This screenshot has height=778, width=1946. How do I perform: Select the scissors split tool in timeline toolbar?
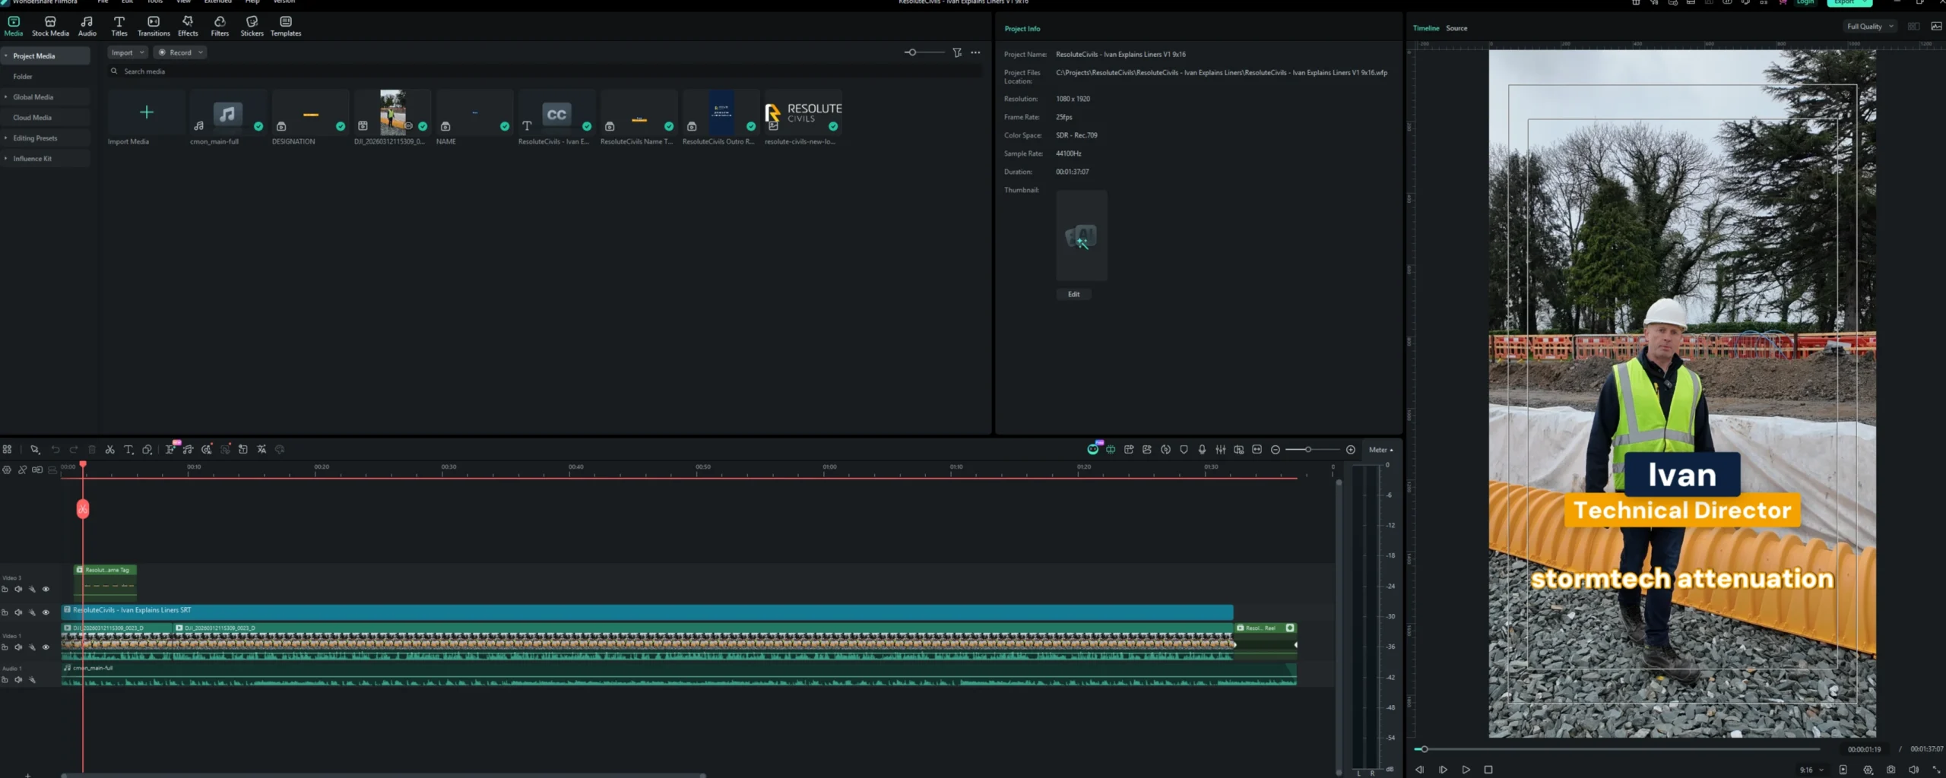(110, 450)
